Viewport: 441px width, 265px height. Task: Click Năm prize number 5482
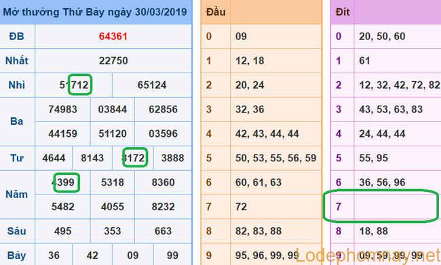click(x=62, y=207)
